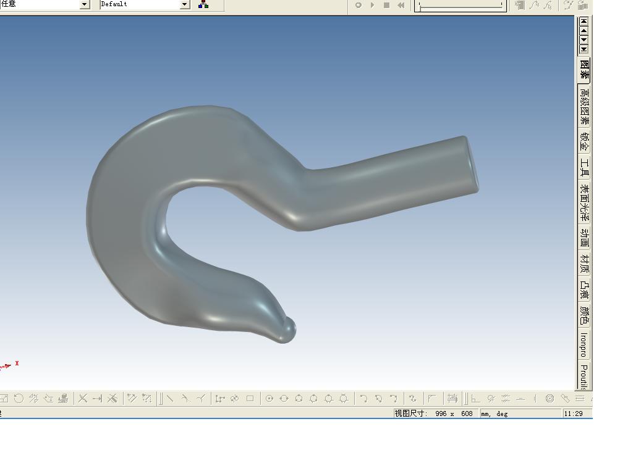The image size is (633, 474).
Task: Select the polyline tool
Action: point(220,399)
